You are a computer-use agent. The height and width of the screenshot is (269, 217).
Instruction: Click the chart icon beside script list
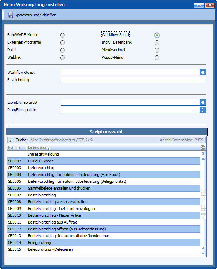[203, 192]
